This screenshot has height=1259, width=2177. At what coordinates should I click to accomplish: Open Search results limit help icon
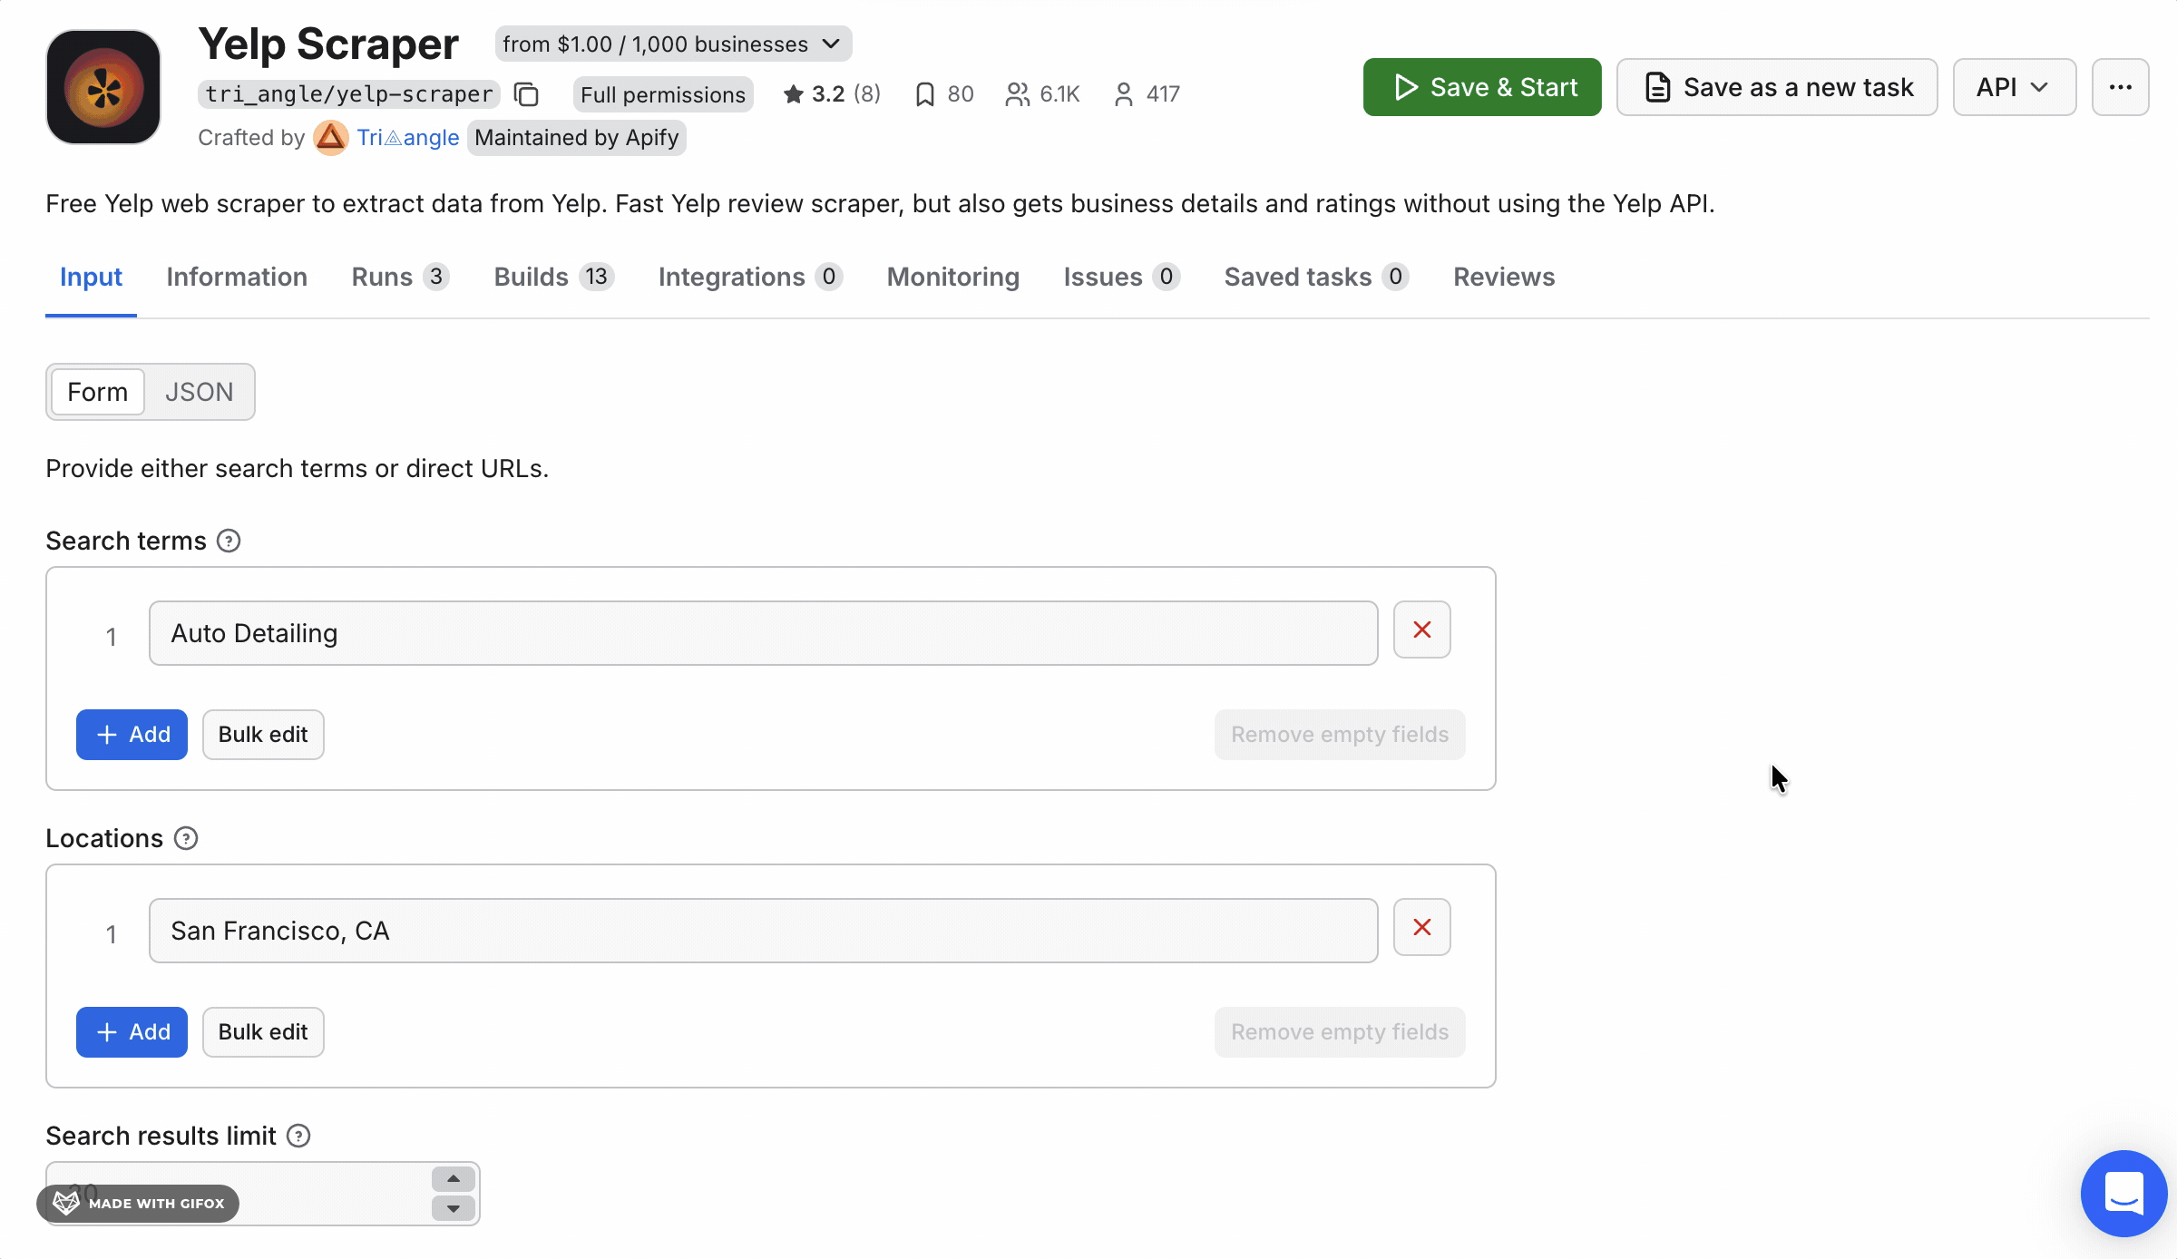pos(298,1137)
